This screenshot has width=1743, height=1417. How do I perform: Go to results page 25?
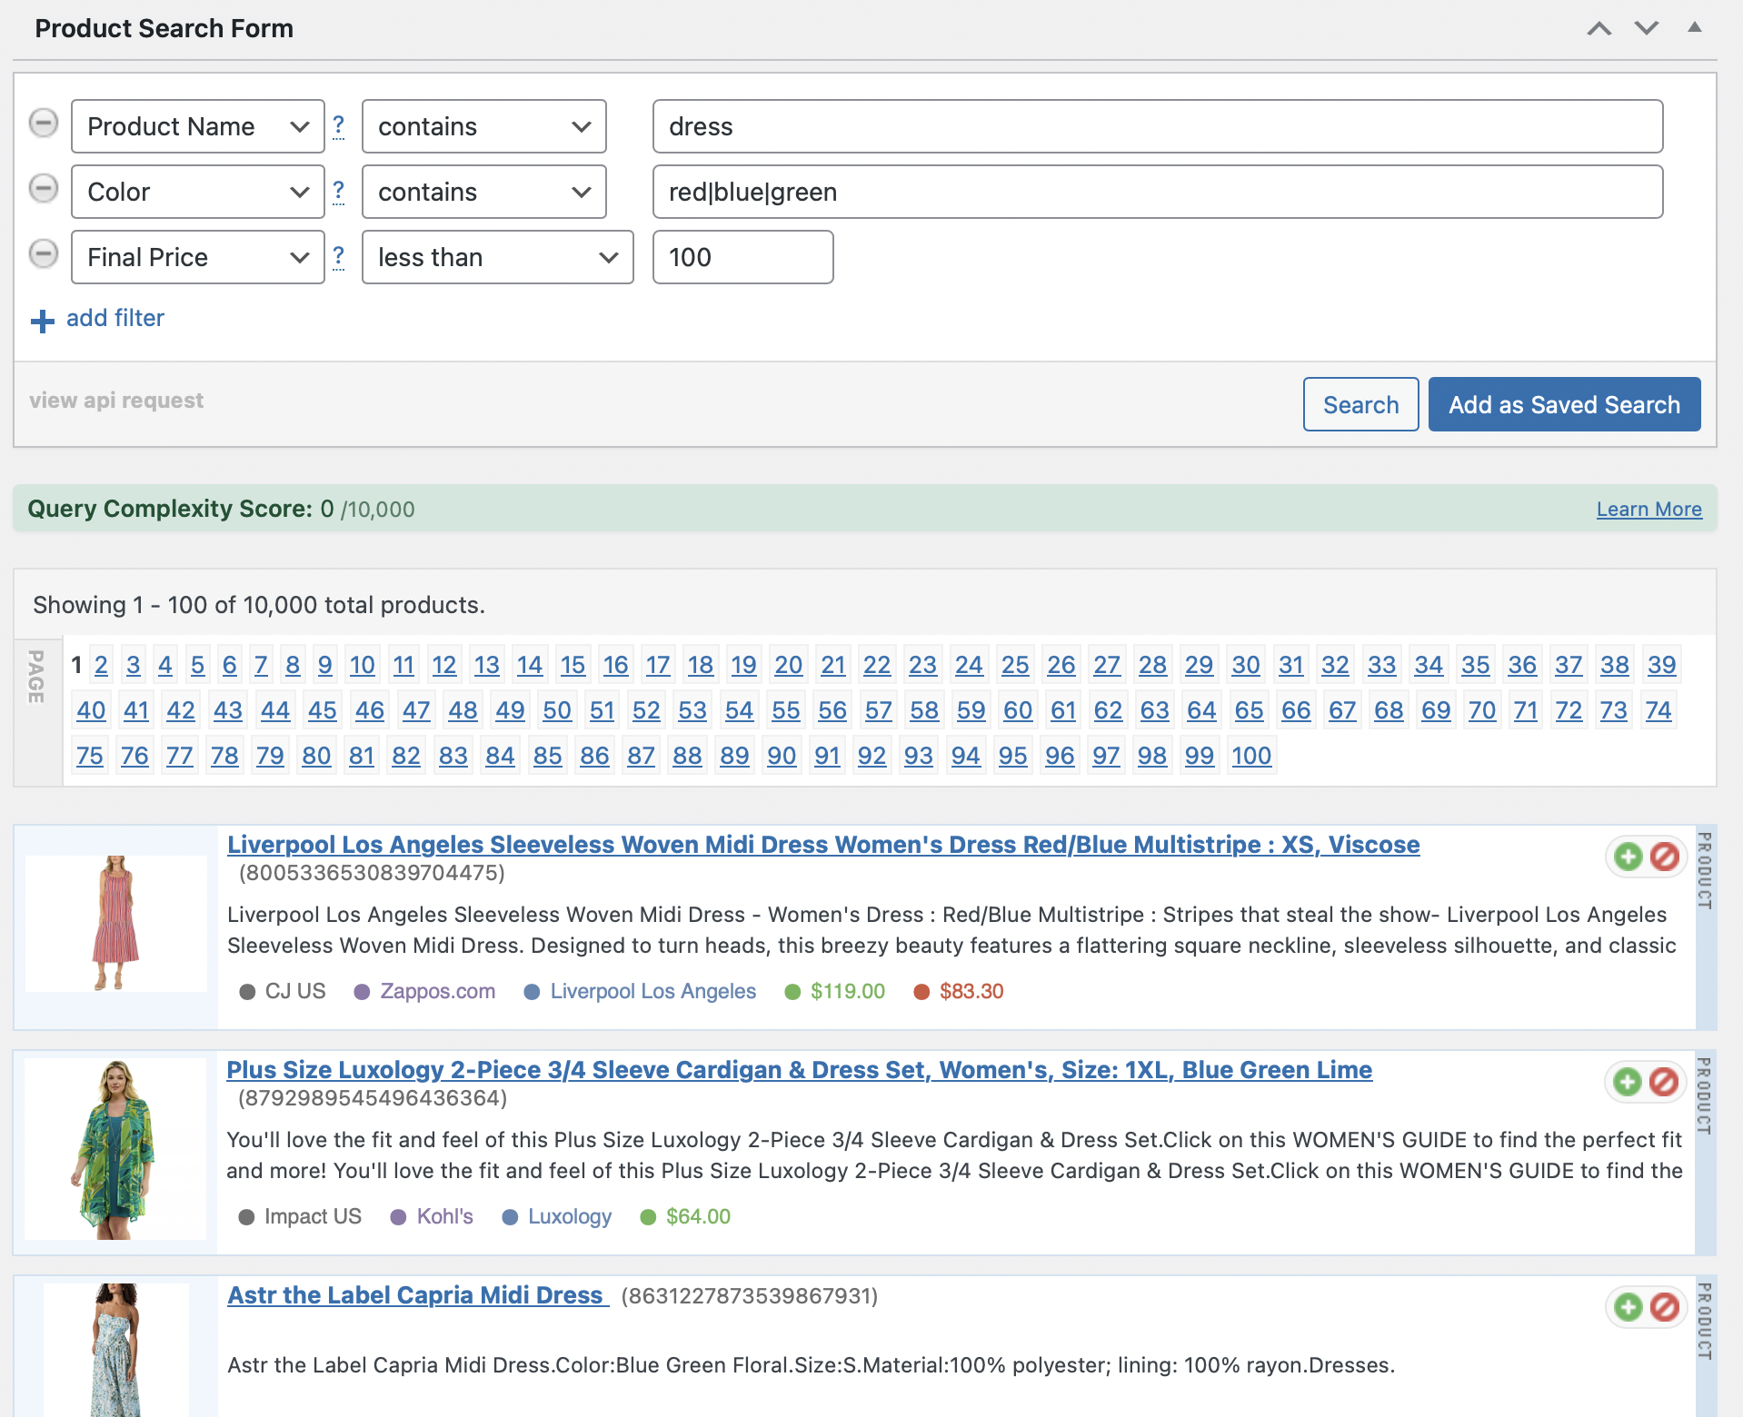[x=1015, y=665]
